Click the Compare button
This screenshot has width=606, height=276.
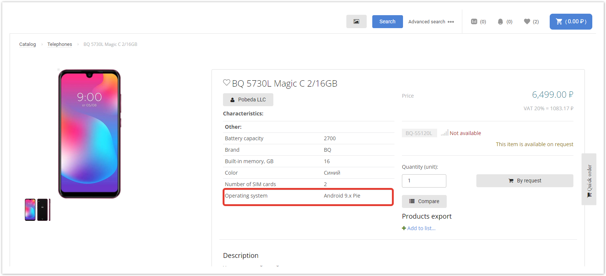(424, 202)
